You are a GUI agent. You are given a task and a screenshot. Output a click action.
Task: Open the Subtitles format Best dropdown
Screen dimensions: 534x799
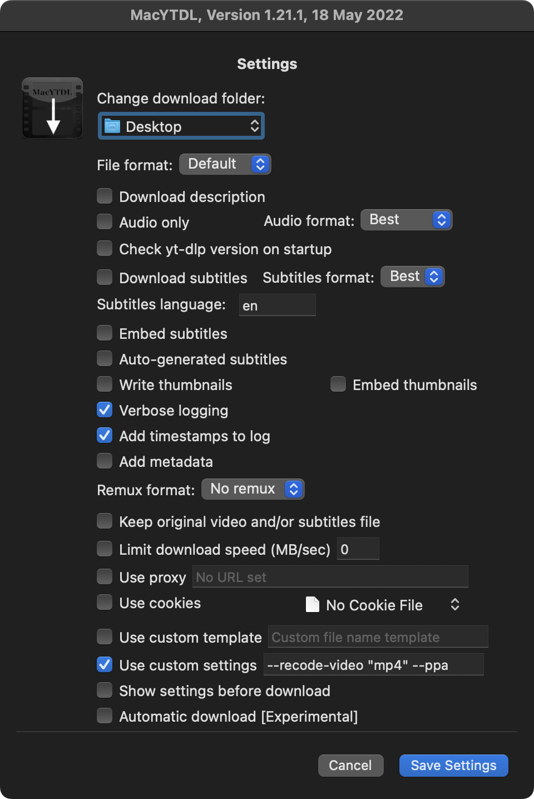point(413,277)
